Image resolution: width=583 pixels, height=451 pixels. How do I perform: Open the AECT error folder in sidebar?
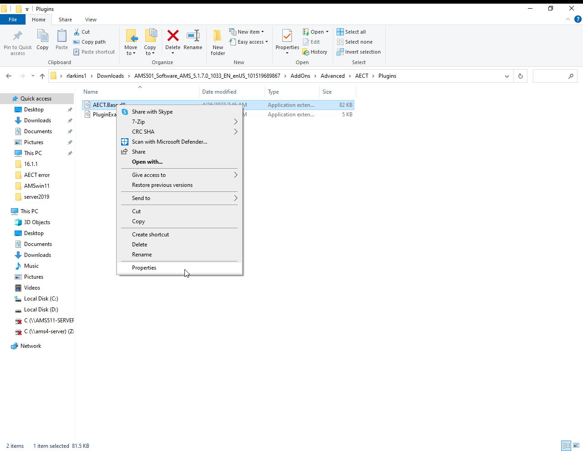tap(37, 175)
